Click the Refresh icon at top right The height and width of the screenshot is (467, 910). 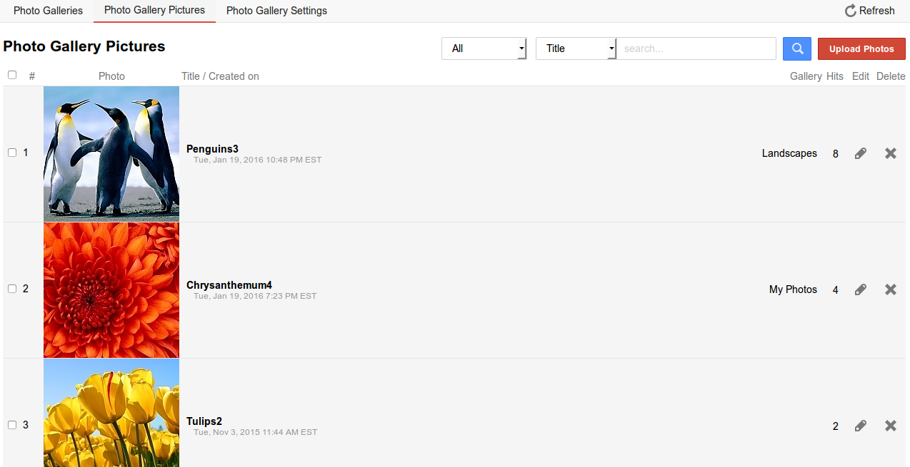851,11
